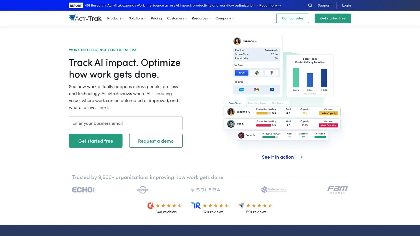
Task: Click the Request a demo button
Action: click(x=156, y=141)
